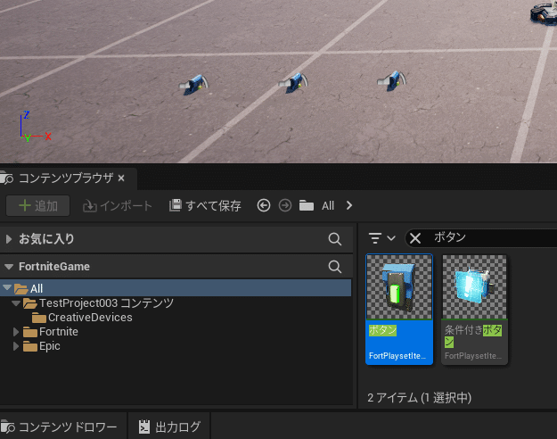Select the CreativeDevices folder
The image size is (557, 439).
(82, 318)
